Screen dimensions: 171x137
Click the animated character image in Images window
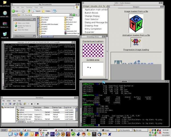click(x=136, y=42)
